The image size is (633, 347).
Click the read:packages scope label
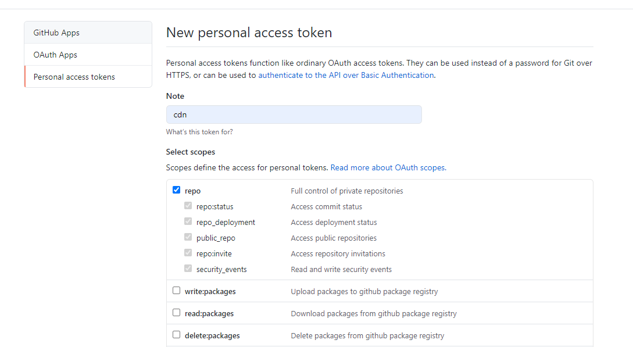pyautogui.click(x=209, y=313)
